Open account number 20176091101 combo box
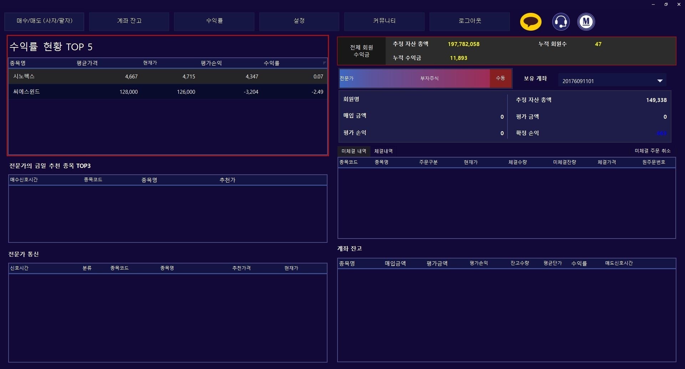Screen dimensions: 685x369 click(x=607, y=81)
